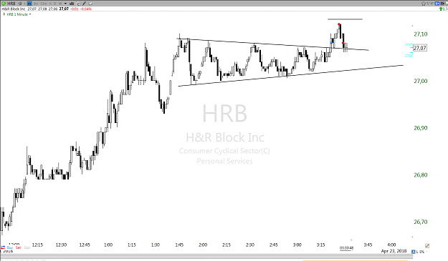The width and height of the screenshot is (448, 261).
Task: Click the 3:00 time axis label
Action: [297, 245]
